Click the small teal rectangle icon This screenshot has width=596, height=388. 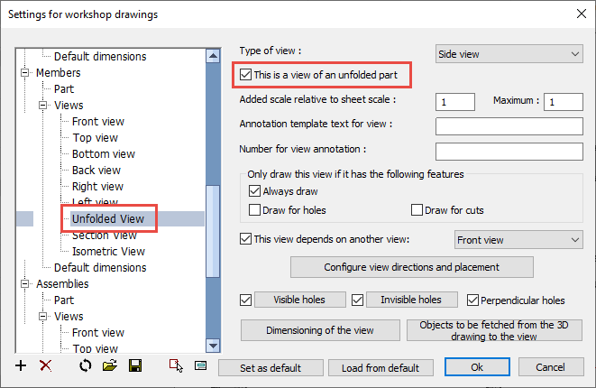point(200,366)
